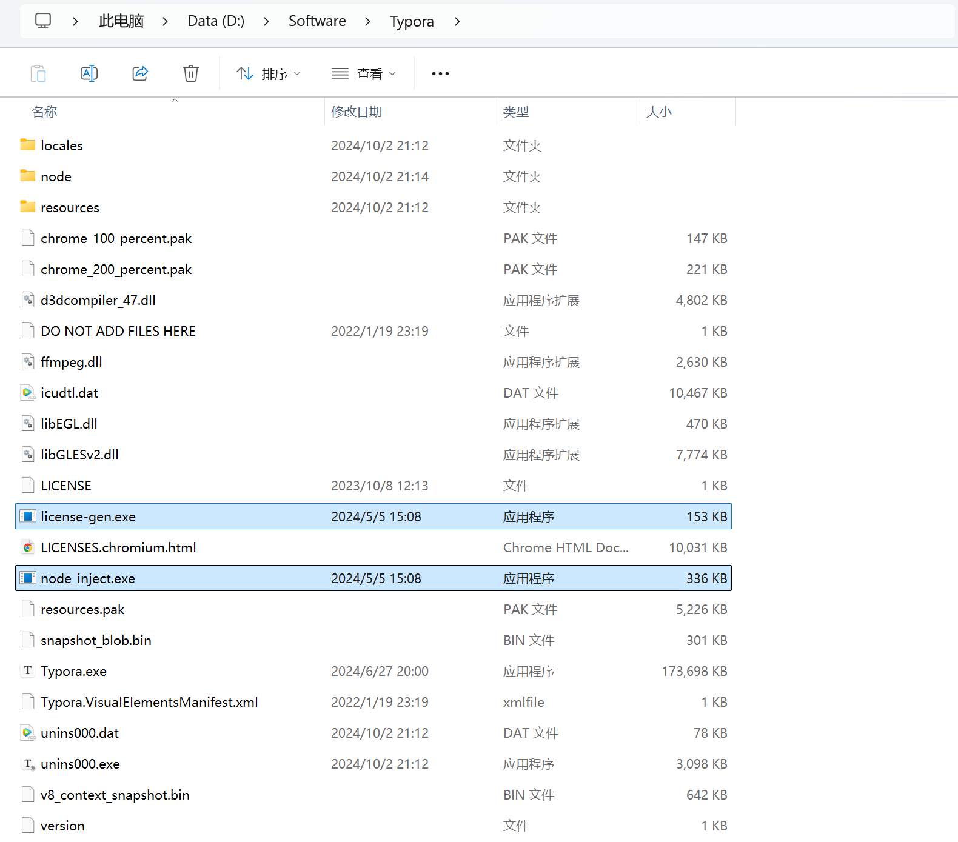Select d3dcompiler_47.dll gear icon
Screen dimensions: 958x842
coord(28,299)
